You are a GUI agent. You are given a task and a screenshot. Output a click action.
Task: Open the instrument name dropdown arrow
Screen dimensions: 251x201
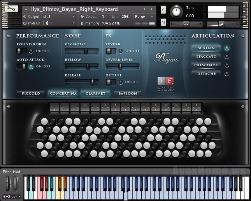26,10
